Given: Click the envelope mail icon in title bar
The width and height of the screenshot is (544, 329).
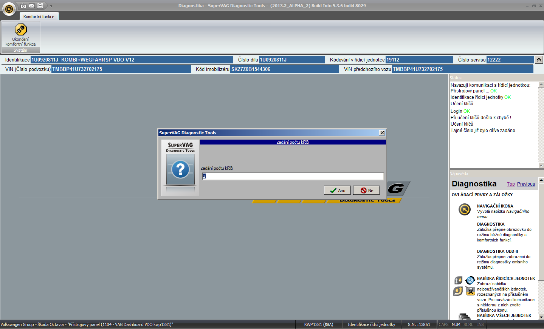Looking at the screenshot, I should 32,6.
